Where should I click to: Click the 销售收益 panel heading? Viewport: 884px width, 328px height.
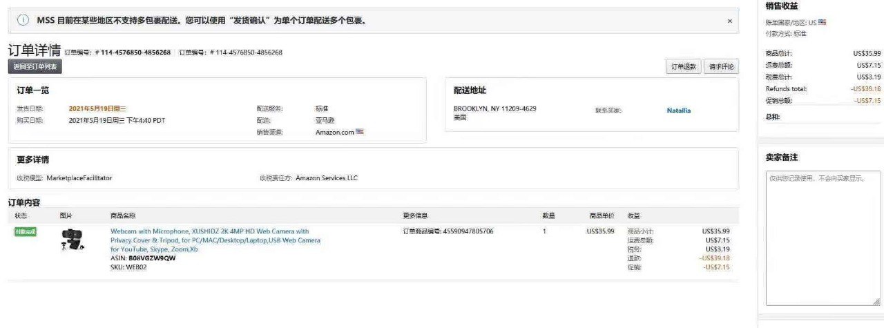tap(782, 6)
